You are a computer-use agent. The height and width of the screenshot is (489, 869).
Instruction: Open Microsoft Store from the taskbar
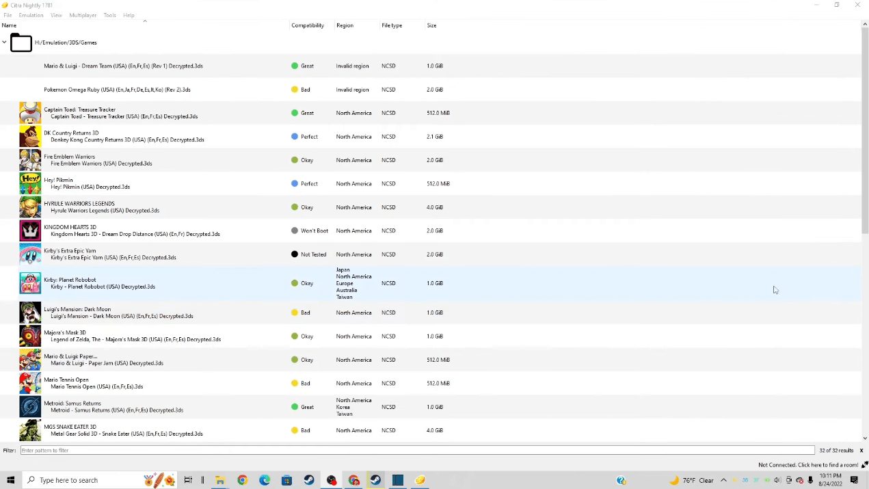pos(286,480)
